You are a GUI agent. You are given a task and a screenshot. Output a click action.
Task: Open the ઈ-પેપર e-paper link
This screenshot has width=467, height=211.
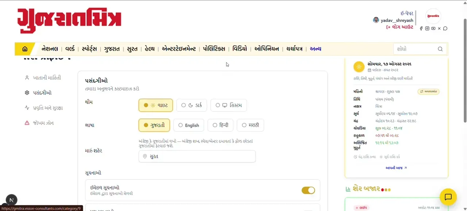pos(407,13)
